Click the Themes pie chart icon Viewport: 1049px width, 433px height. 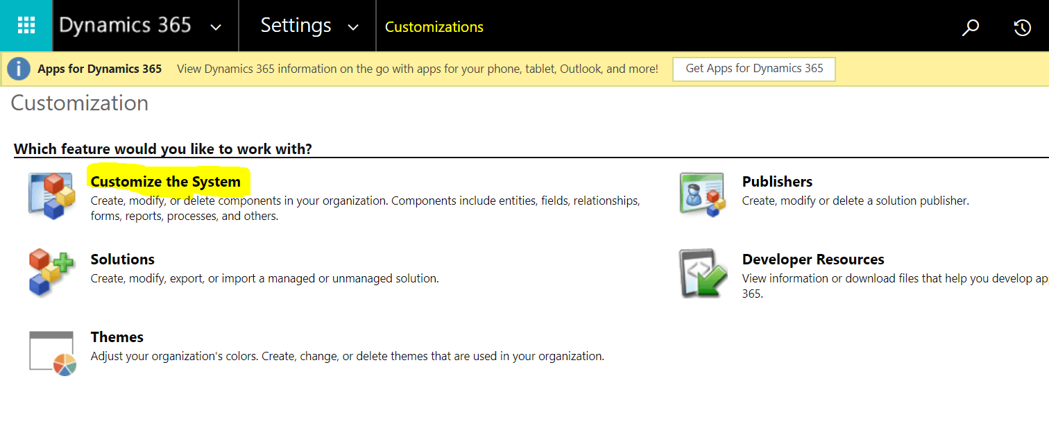point(51,353)
